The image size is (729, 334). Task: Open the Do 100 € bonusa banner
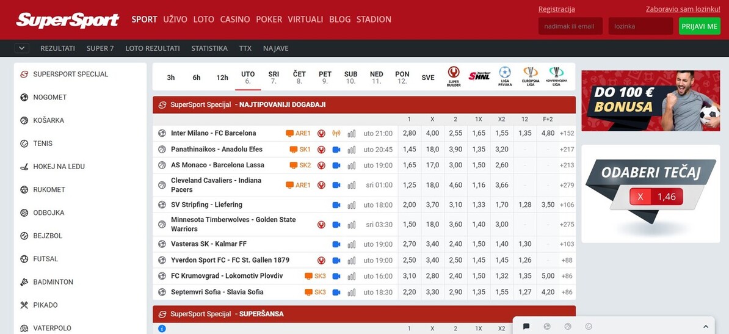pos(650,101)
